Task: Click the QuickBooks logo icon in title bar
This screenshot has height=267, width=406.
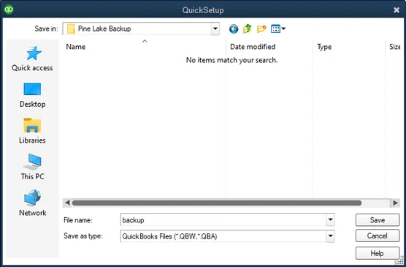Action: pos(9,10)
